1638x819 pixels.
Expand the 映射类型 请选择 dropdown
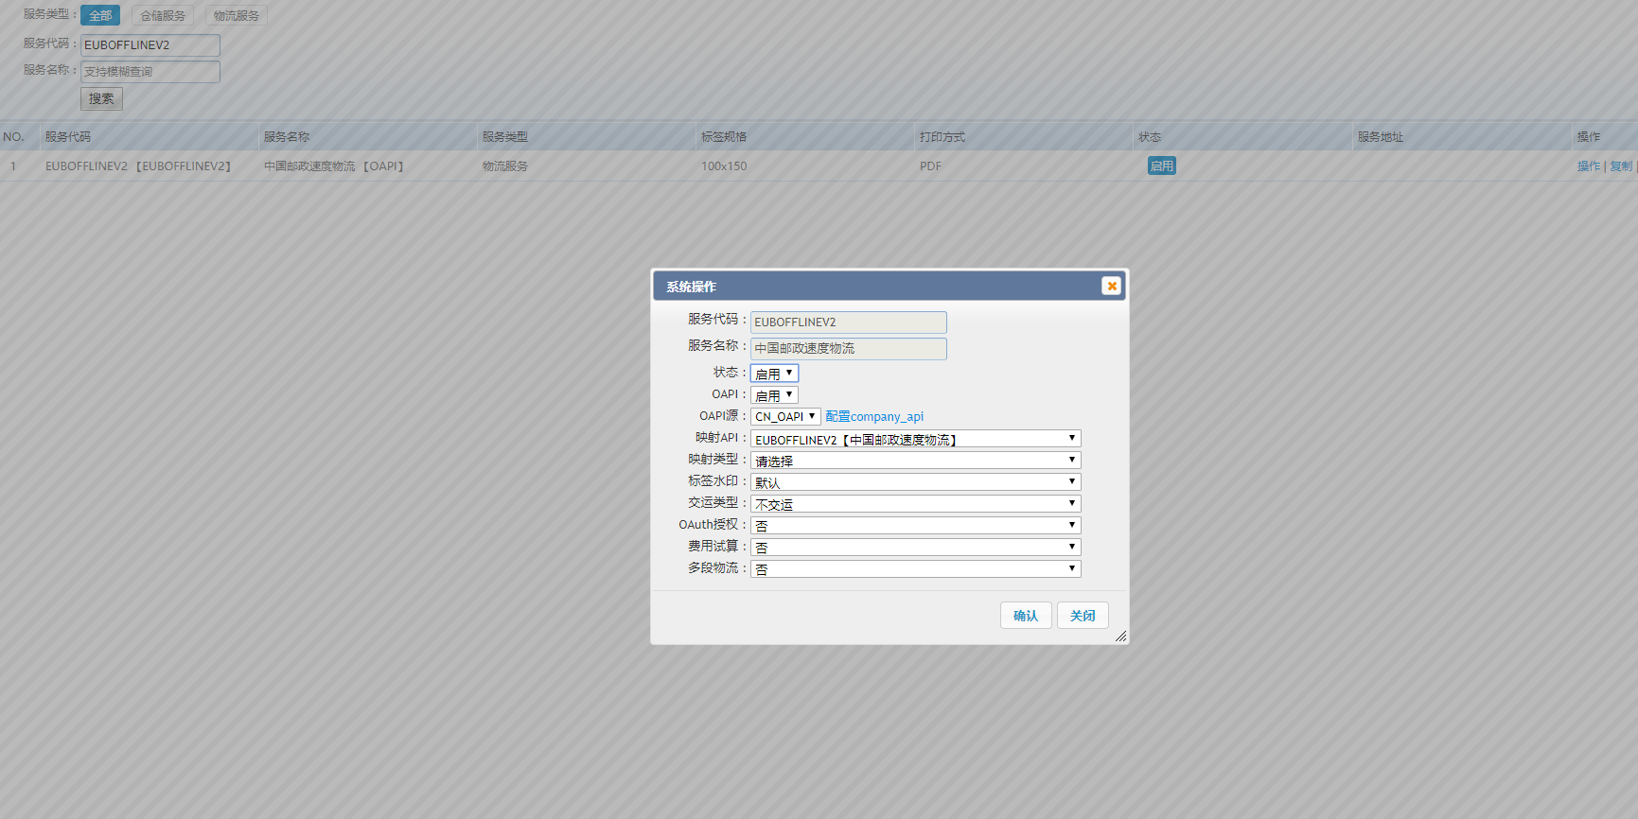[x=915, y=461]
